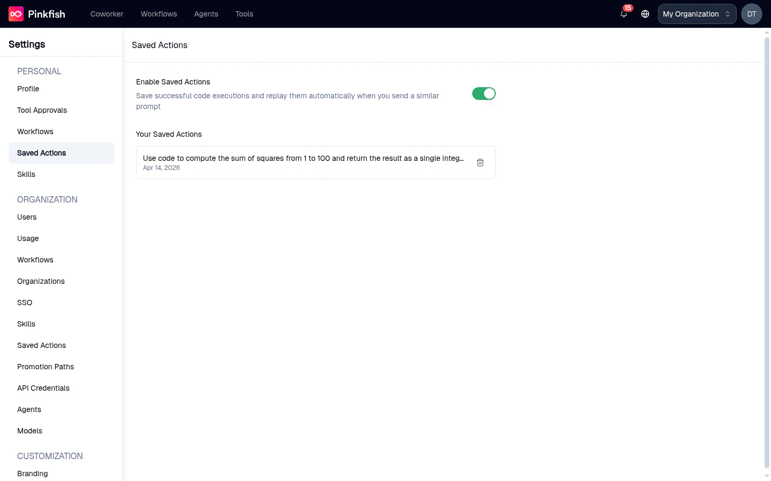Go to Branding under Customization

pos(32,474)
